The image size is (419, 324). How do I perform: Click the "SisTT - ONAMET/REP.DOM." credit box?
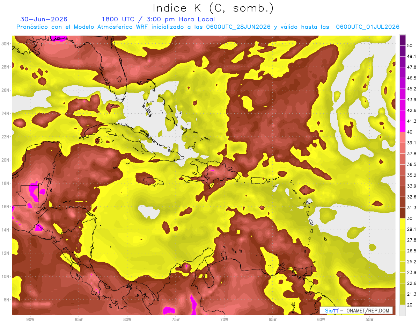[x=356, y=310]
